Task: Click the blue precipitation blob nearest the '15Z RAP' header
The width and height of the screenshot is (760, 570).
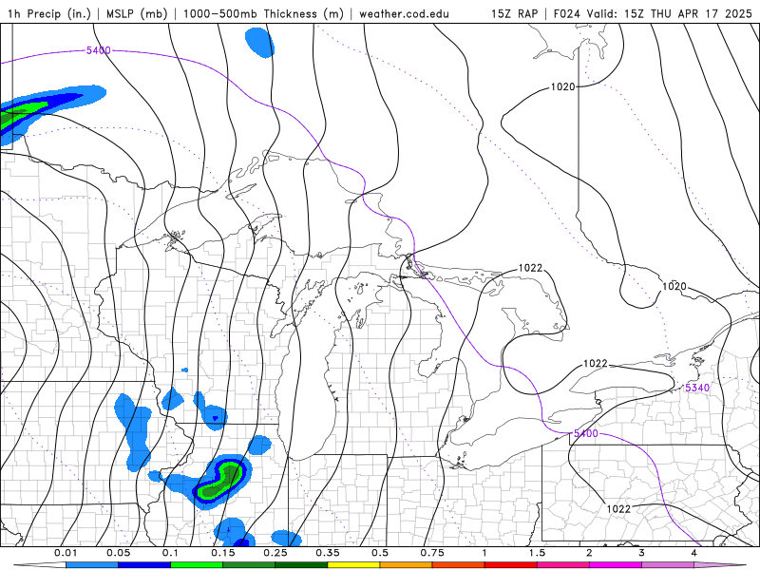Action: point(259,43)
